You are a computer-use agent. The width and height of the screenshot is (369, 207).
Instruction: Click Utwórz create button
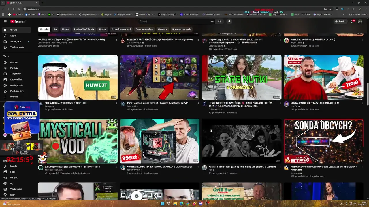click(x=340, y=21)
